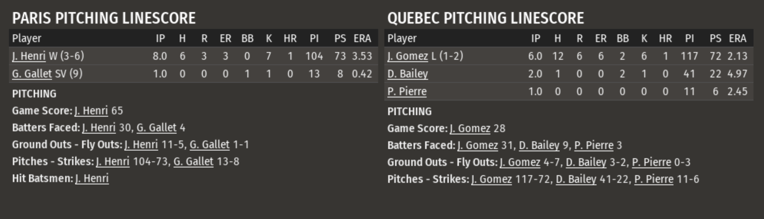Image resolution: width=764 pixels, height=219 pixels.
Task: Click J. Gomez in Quebec Ground Outs line
Action: pyautogui.click(x=520, y=162)
